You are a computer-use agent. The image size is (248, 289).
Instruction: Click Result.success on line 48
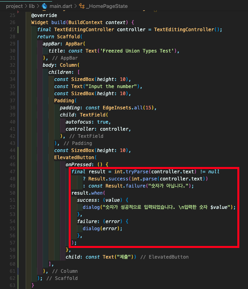pyautogui.click(x=108, y=179)
